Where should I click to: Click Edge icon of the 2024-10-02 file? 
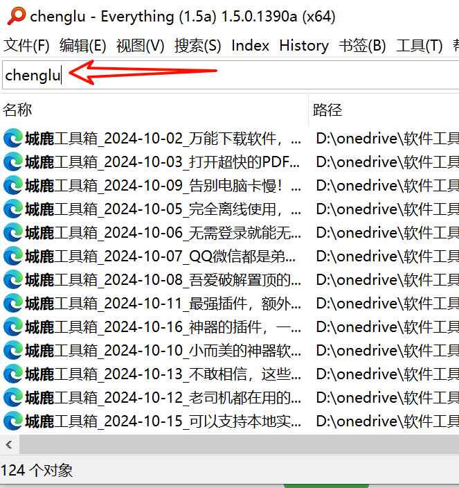click(13, 138)
